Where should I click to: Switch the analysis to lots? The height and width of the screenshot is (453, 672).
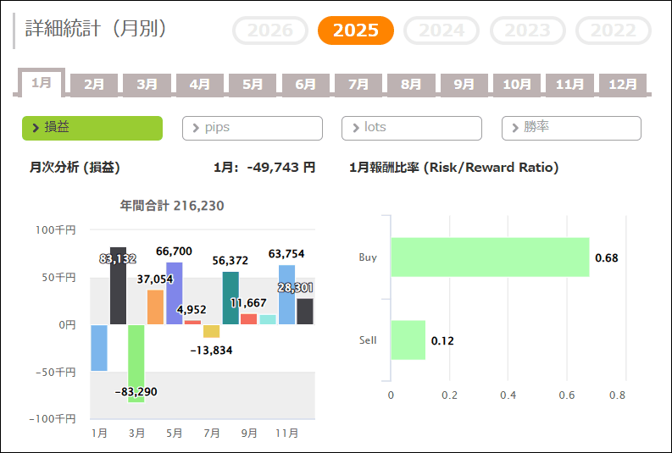[x=411, y=128]
